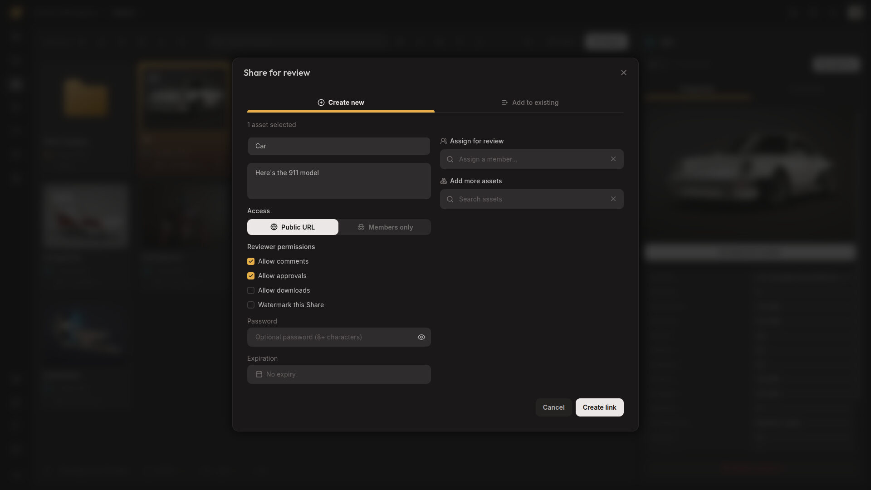This screenshot has height=490, width=871.
Task: Edit the share title field containing Car
Action: click(339, 146)
